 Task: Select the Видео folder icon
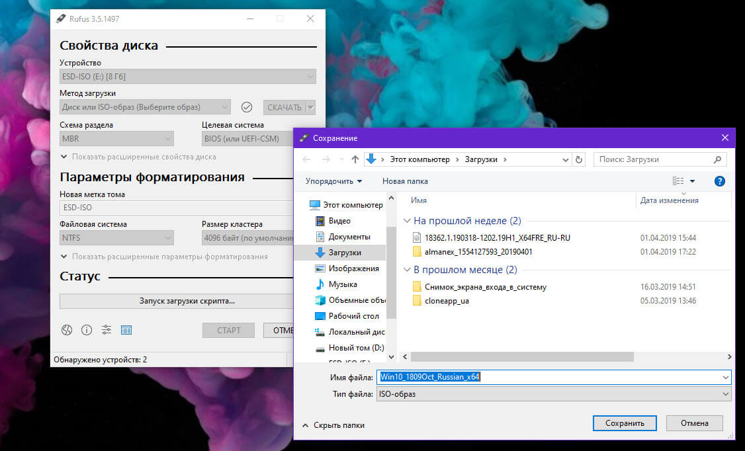click(x=320, y=221)
